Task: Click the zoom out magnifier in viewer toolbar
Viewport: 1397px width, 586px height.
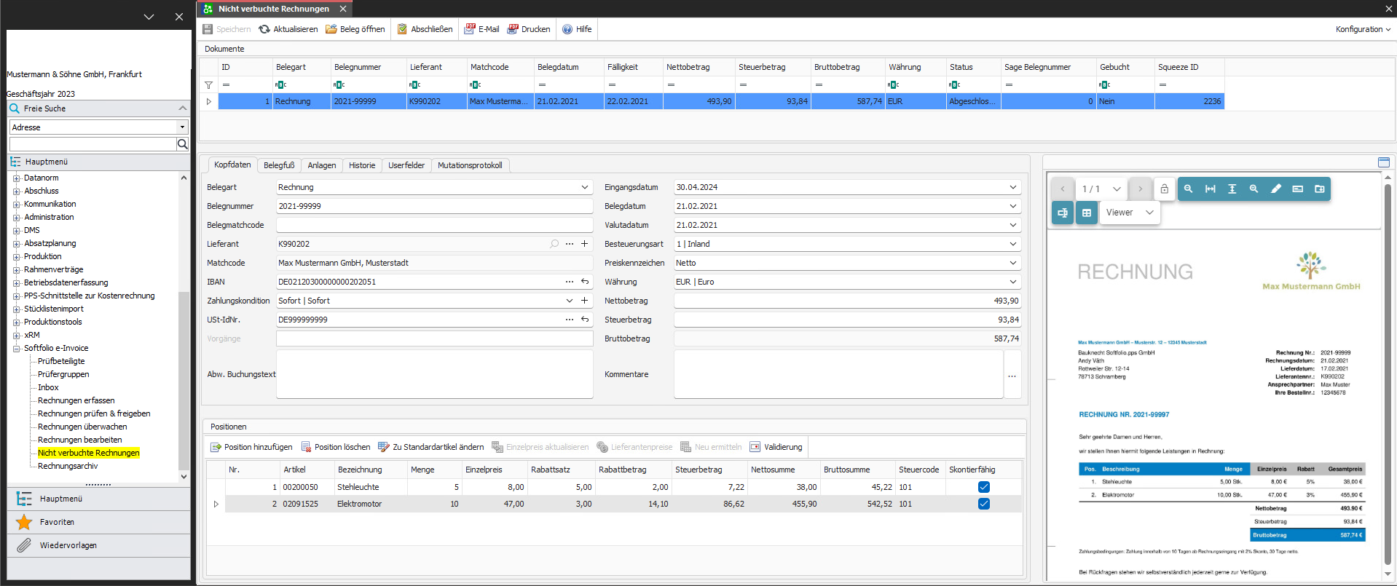Action: (1188, 189)
